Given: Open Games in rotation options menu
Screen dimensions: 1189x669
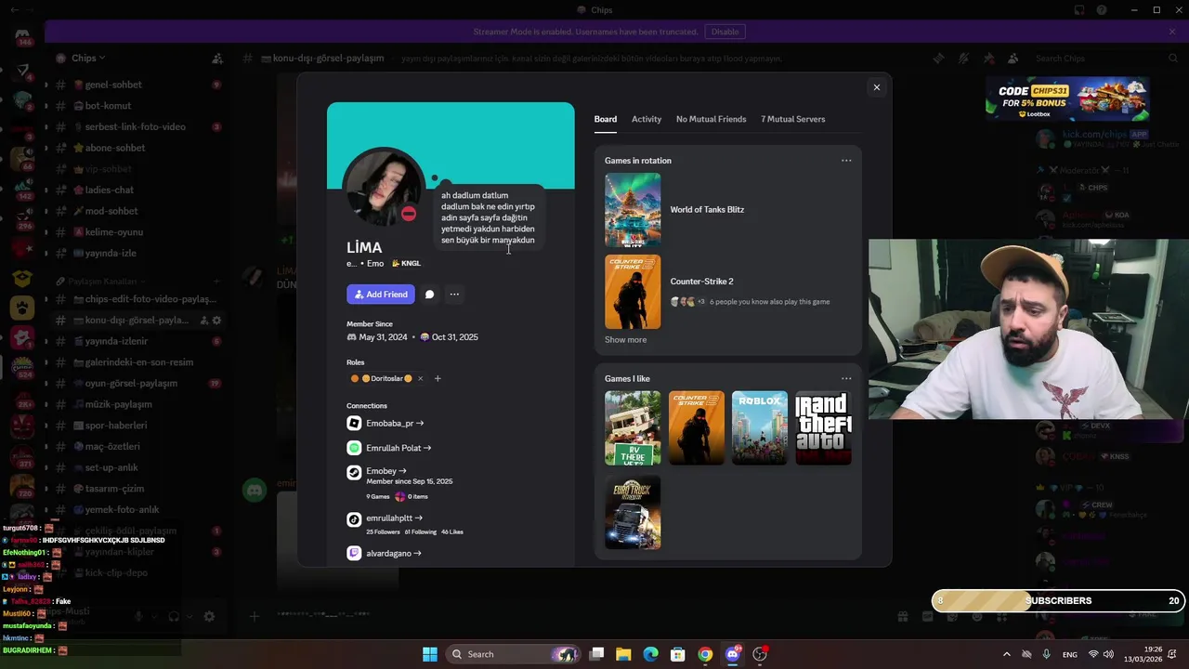Looking at the screenshot, I should click(x=846, y=161).
